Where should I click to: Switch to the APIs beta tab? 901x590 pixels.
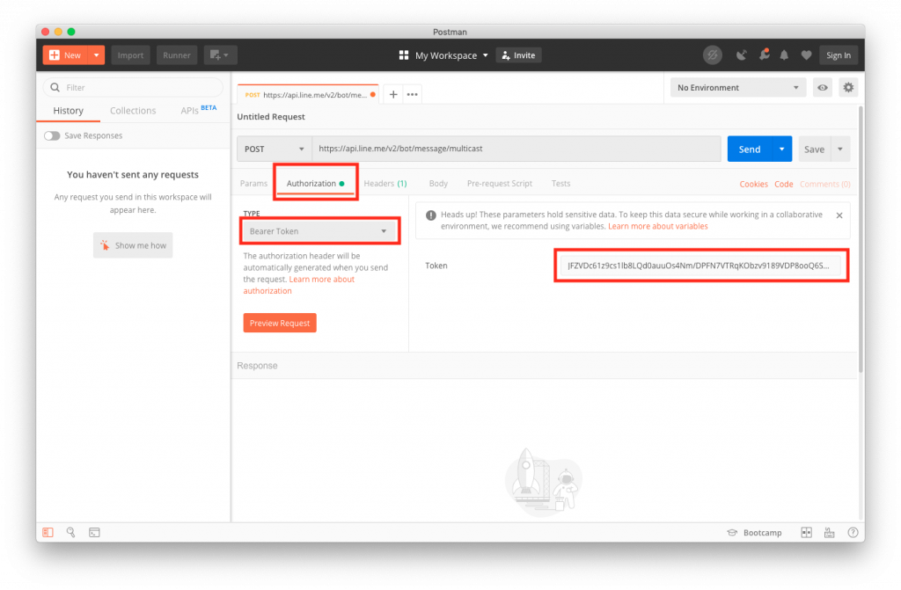coord(198,110)
